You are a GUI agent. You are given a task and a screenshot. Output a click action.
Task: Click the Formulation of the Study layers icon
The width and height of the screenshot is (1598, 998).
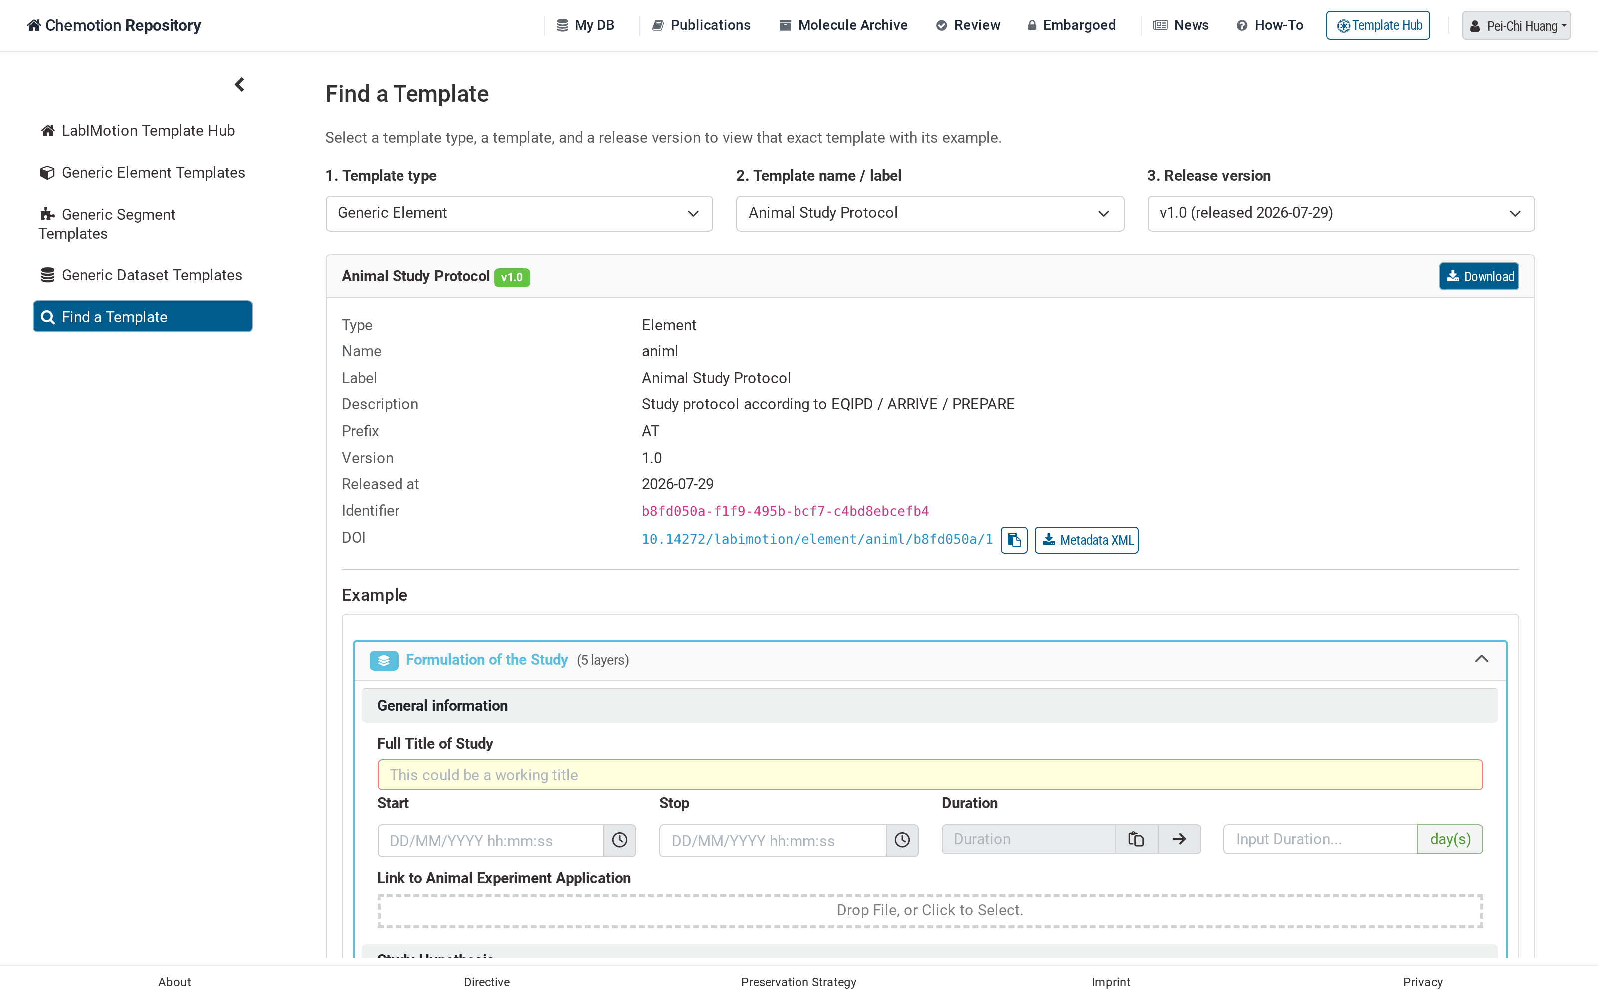tap(384, 660)
